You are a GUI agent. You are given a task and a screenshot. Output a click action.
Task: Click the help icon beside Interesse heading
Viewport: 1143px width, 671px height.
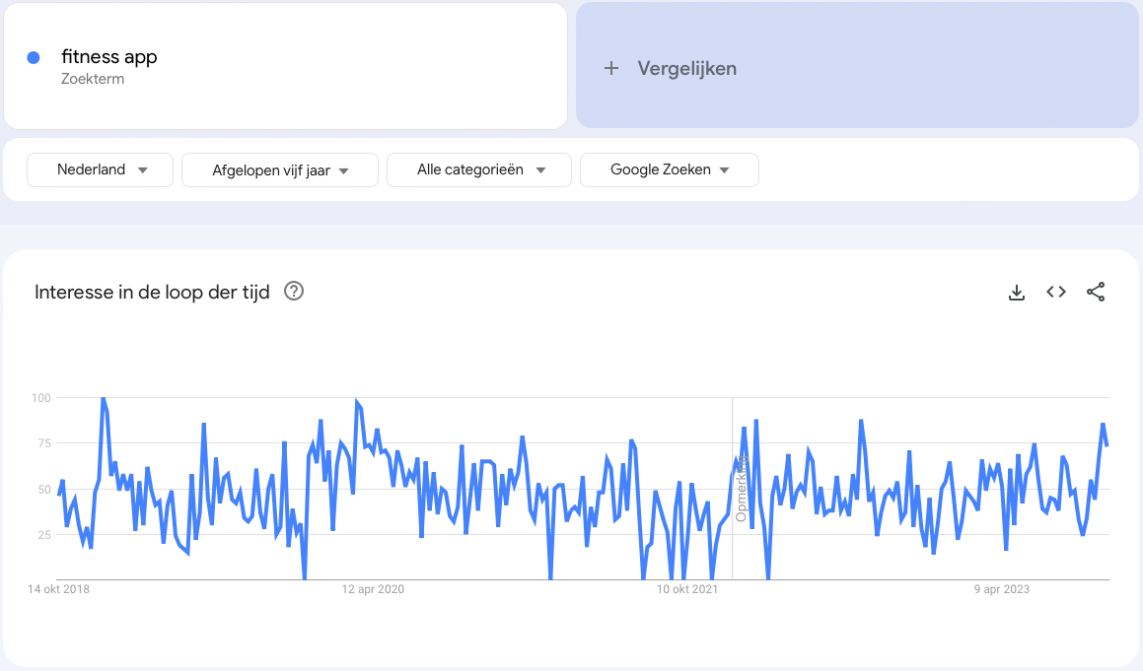coord(293,292)
